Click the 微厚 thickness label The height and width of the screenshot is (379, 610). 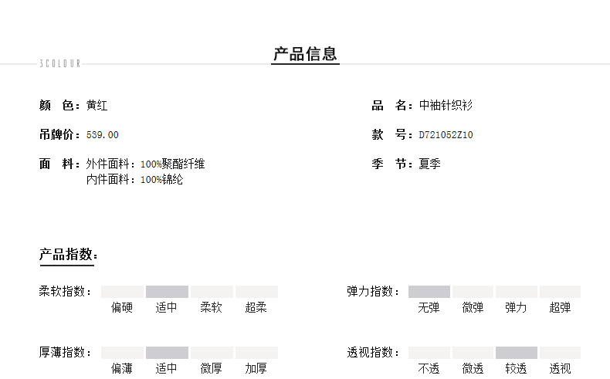pos(212,368)
